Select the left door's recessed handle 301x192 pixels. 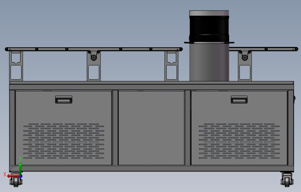[x=64, y=100]
